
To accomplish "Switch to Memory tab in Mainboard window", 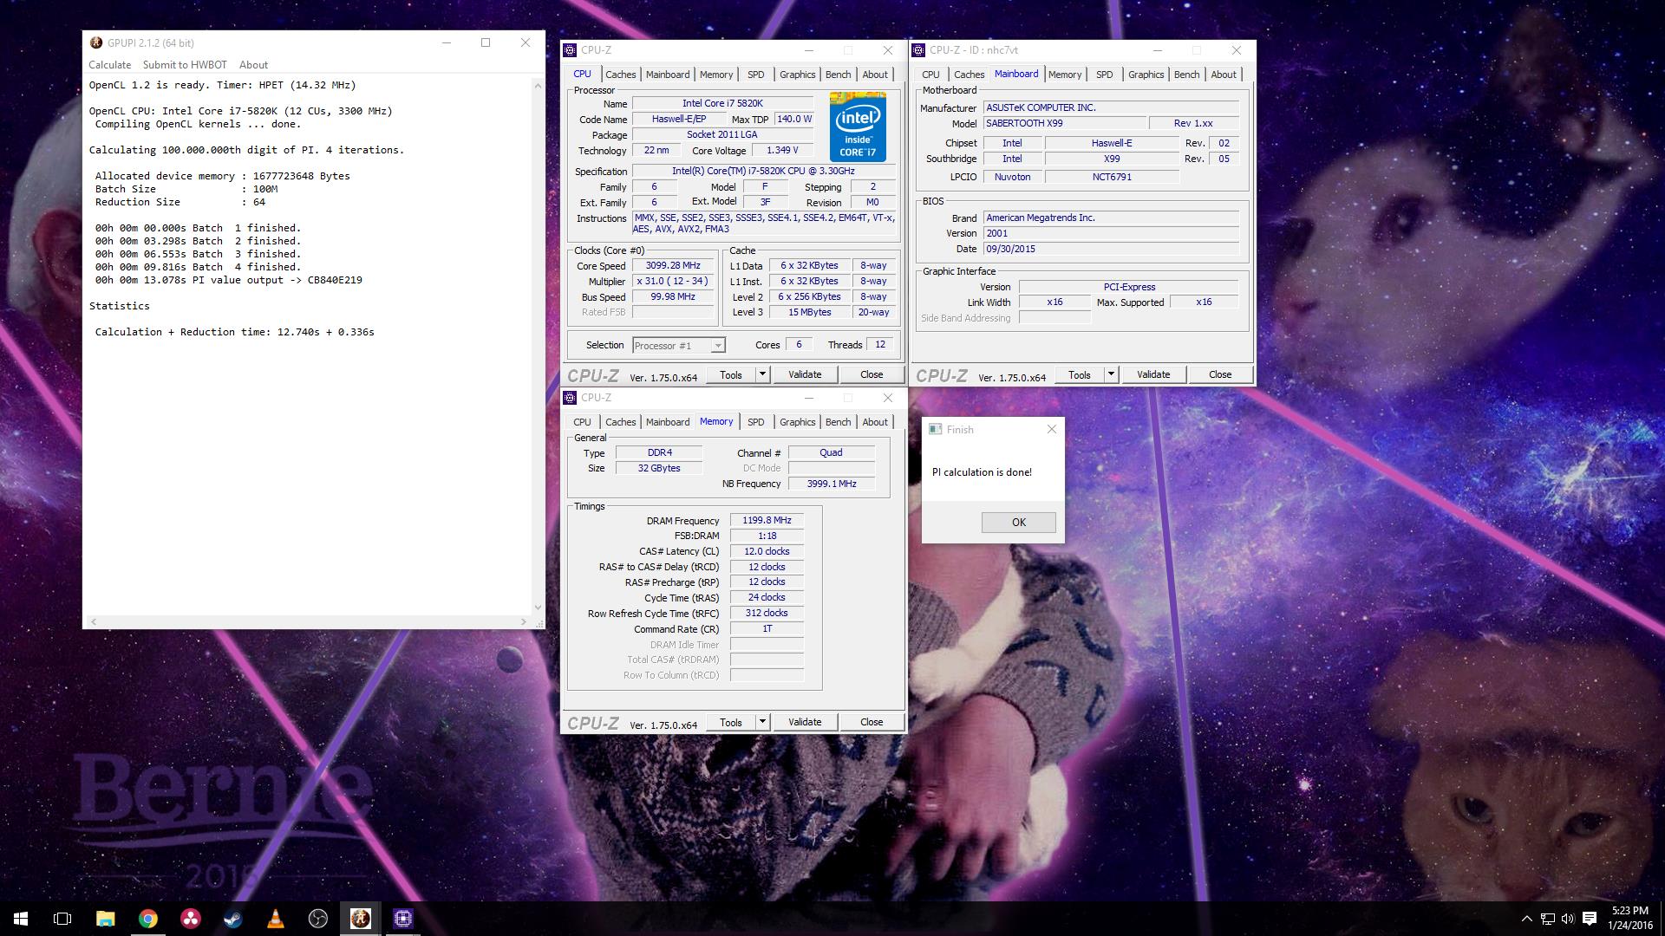I will click(x=1065, y=75).
